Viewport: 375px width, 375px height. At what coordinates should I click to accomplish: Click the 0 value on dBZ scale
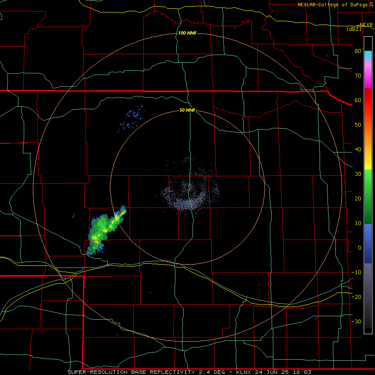(360, 248)
